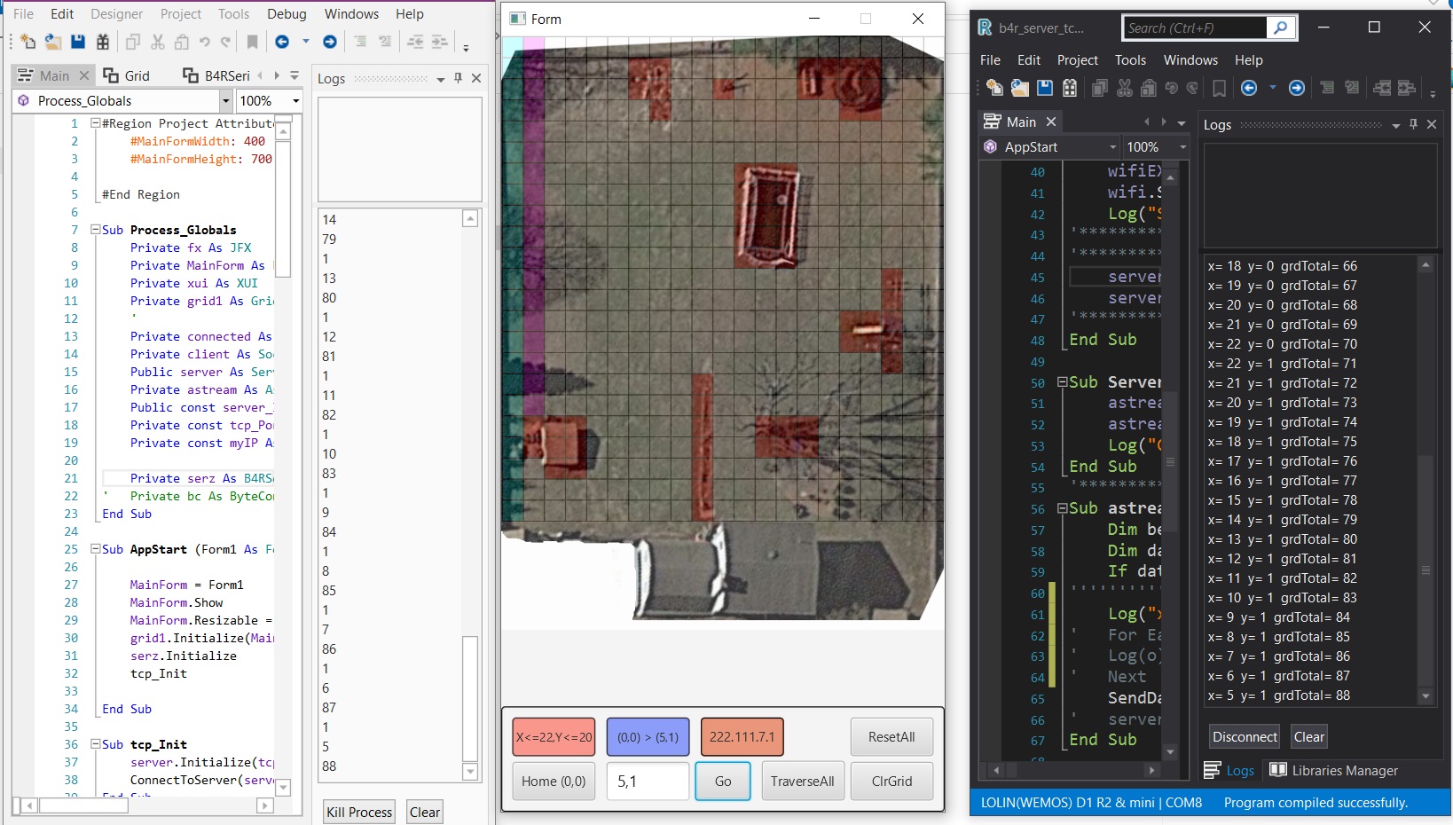Click the new file icon in the dark IDE toolbar
This screenshot has height=825, width=1453.
[x=994, y=88]
